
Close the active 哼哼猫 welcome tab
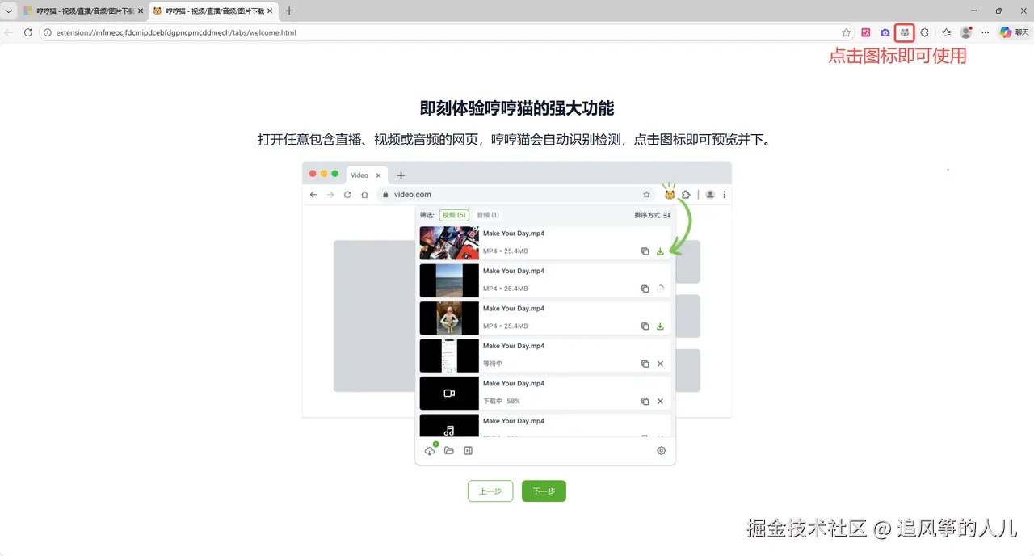click(269, 11)
